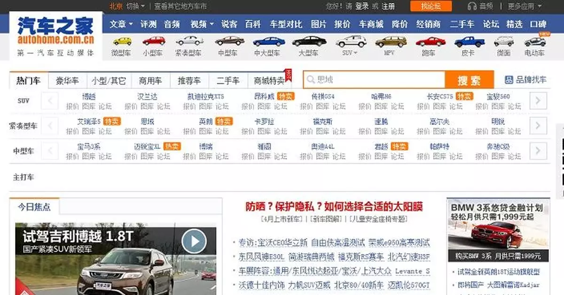Open the BMW 3系 finance ad banner

[498, 231]
